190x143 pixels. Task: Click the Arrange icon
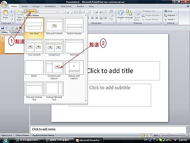[x=129, y=13]
